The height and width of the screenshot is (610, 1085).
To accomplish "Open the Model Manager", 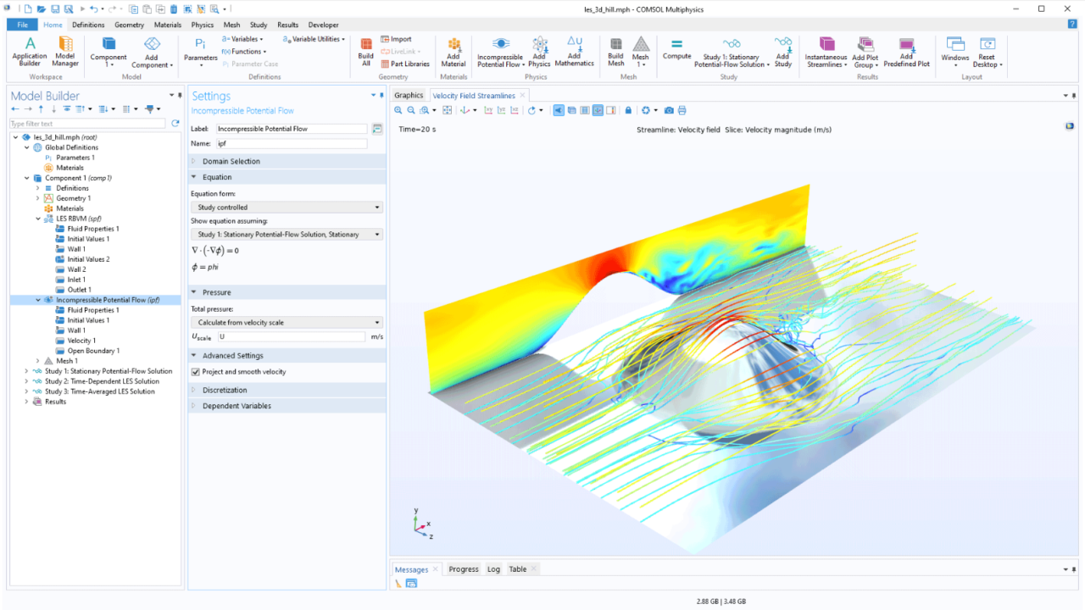I will pos(65,51).
